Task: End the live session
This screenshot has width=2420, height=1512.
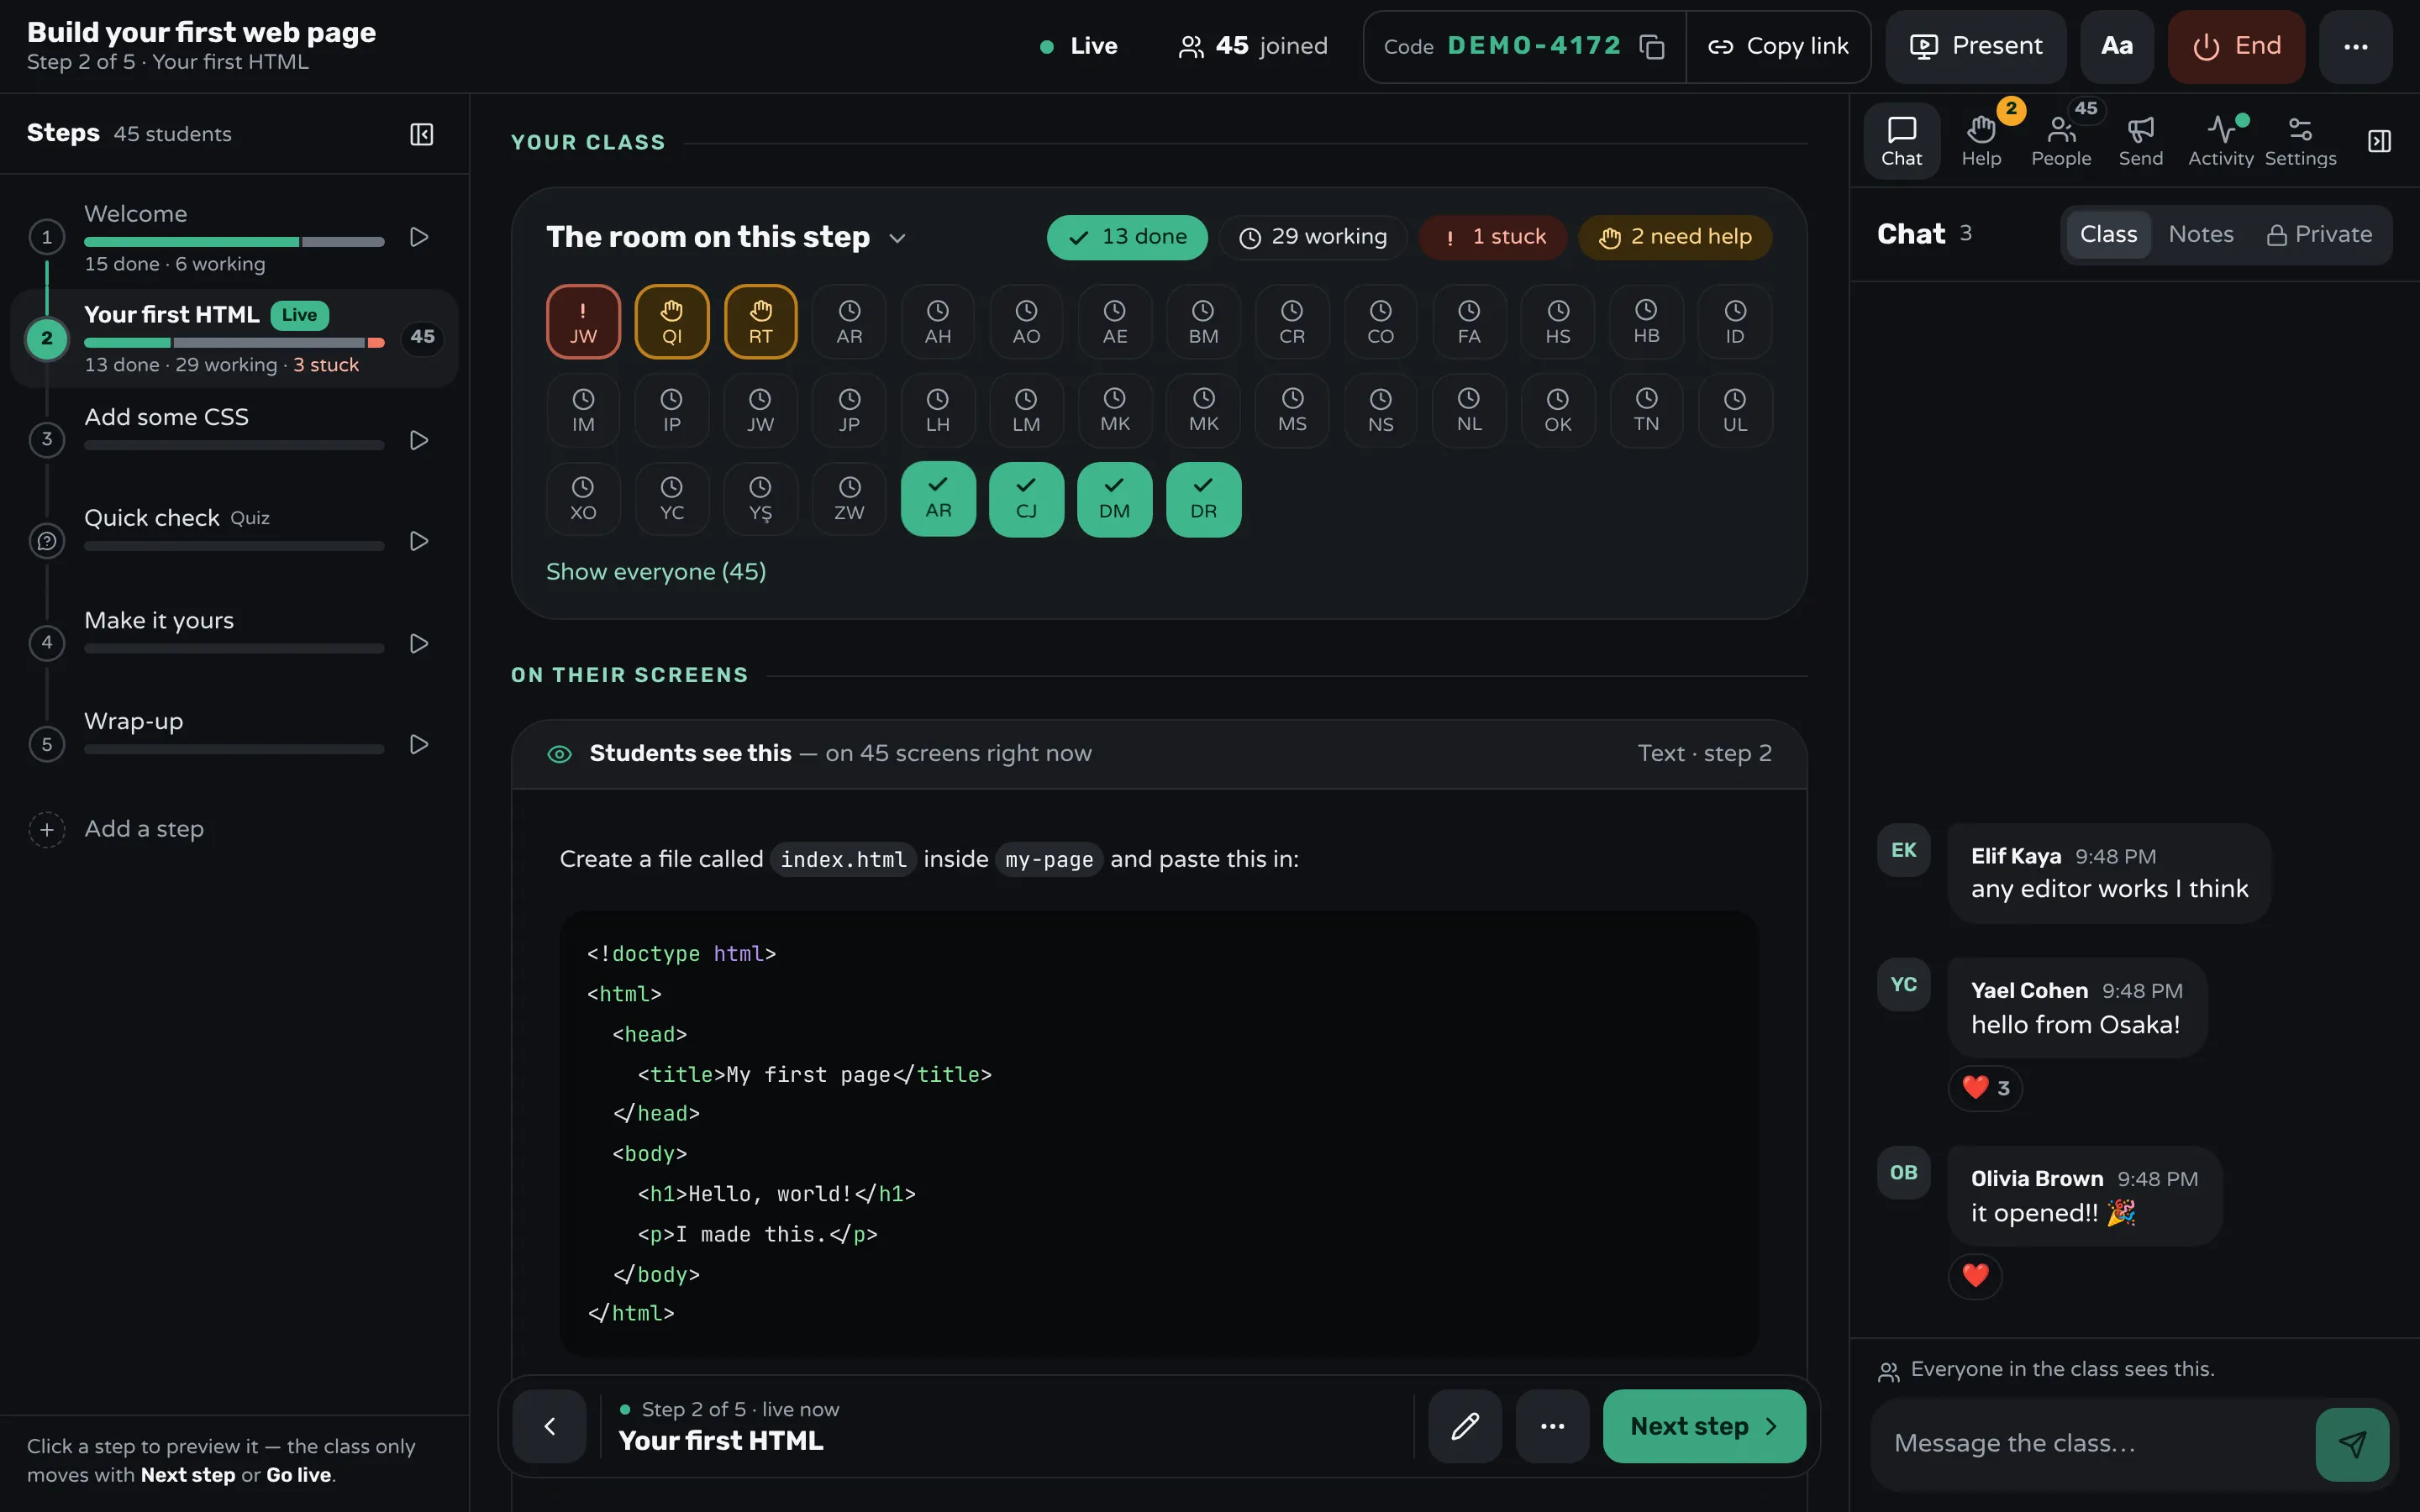Action: click(x=2236, y=46)
